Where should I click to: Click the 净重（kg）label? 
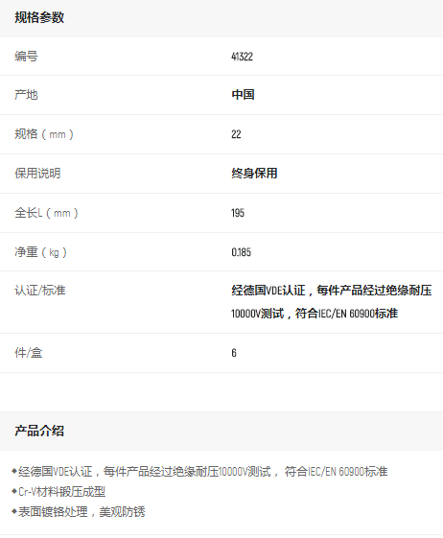[x=41, y=252]
